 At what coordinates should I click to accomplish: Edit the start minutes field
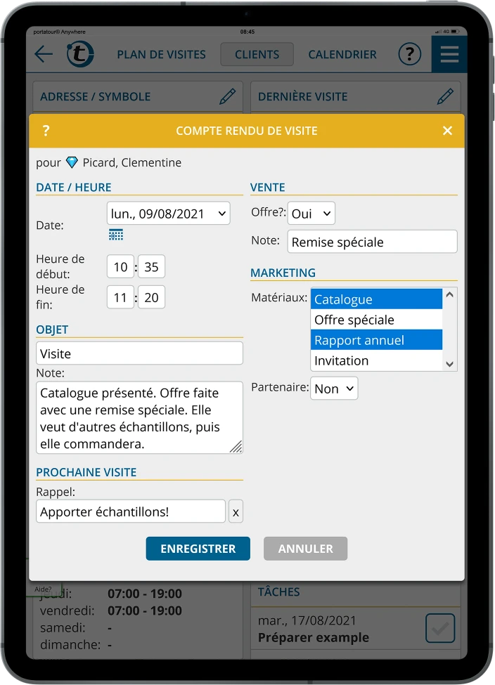tap(151, 266)
